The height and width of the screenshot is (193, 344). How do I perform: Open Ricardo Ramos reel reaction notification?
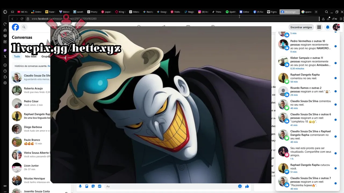click(307, 91)
